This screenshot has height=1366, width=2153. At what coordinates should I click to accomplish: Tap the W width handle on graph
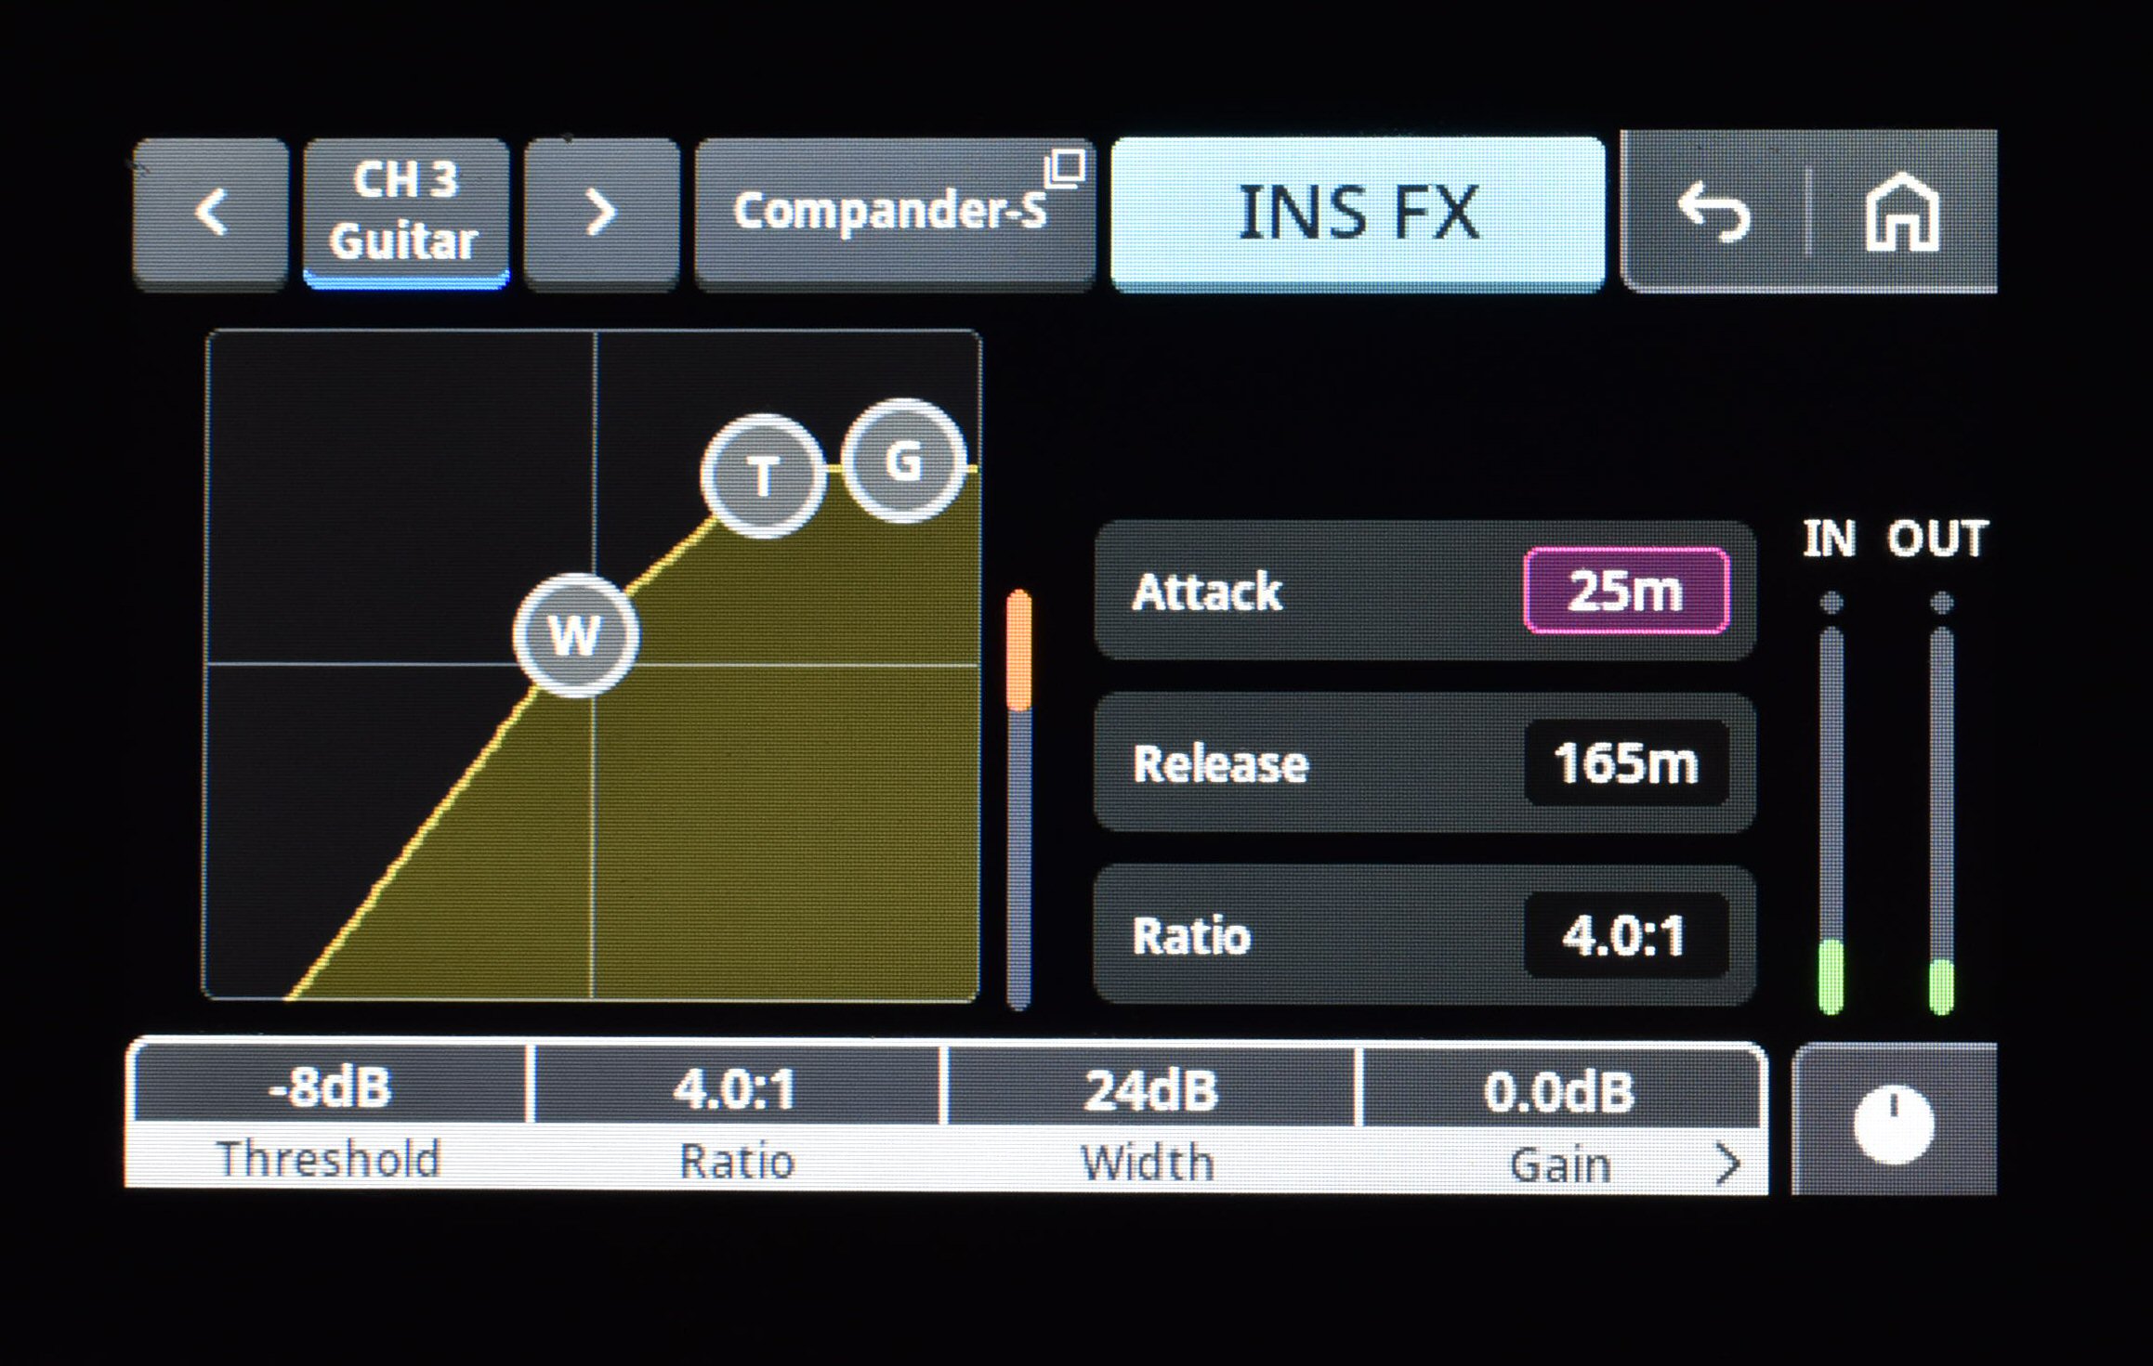(576, 635)
